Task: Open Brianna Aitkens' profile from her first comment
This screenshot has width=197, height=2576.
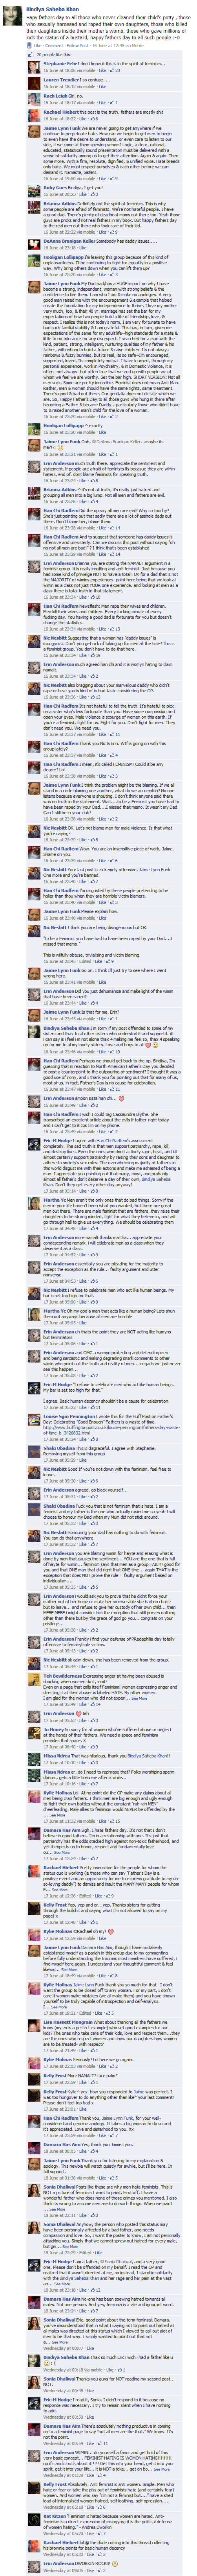Action: pos(61,203)
